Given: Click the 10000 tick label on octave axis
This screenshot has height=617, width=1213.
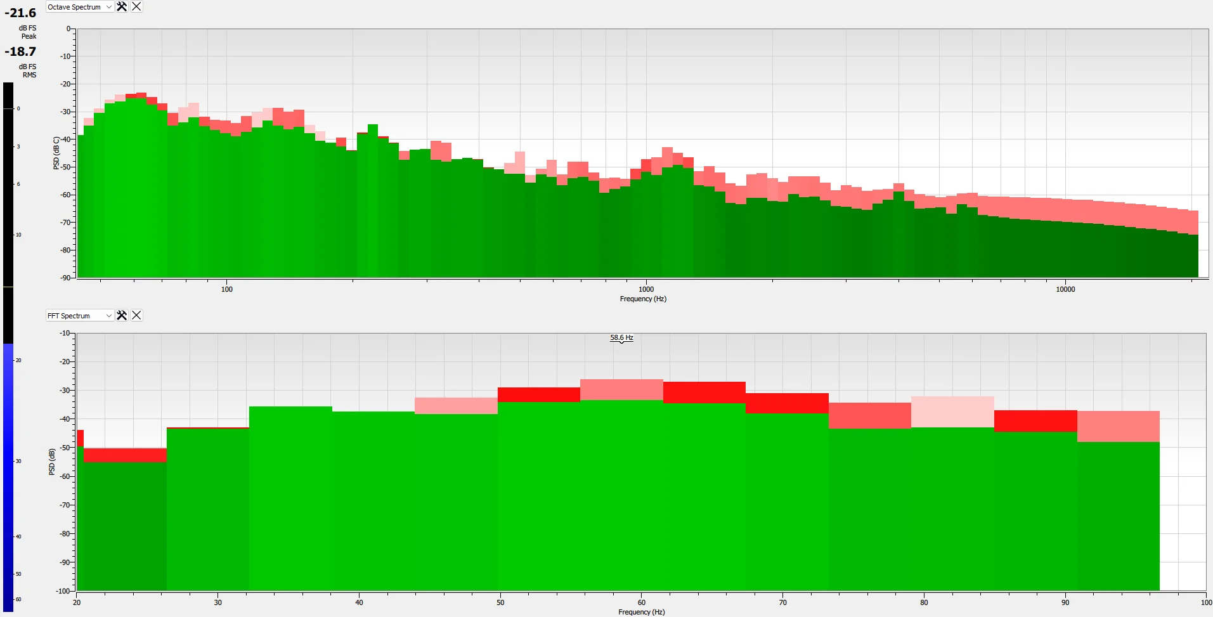Looking at the screenshot, I should point(1065,289).
